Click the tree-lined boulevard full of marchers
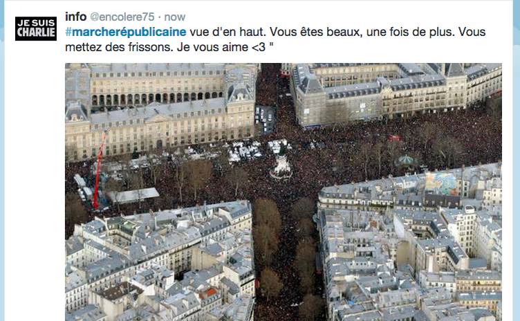This screenshot has height=321, width=520. click(287, 259)
